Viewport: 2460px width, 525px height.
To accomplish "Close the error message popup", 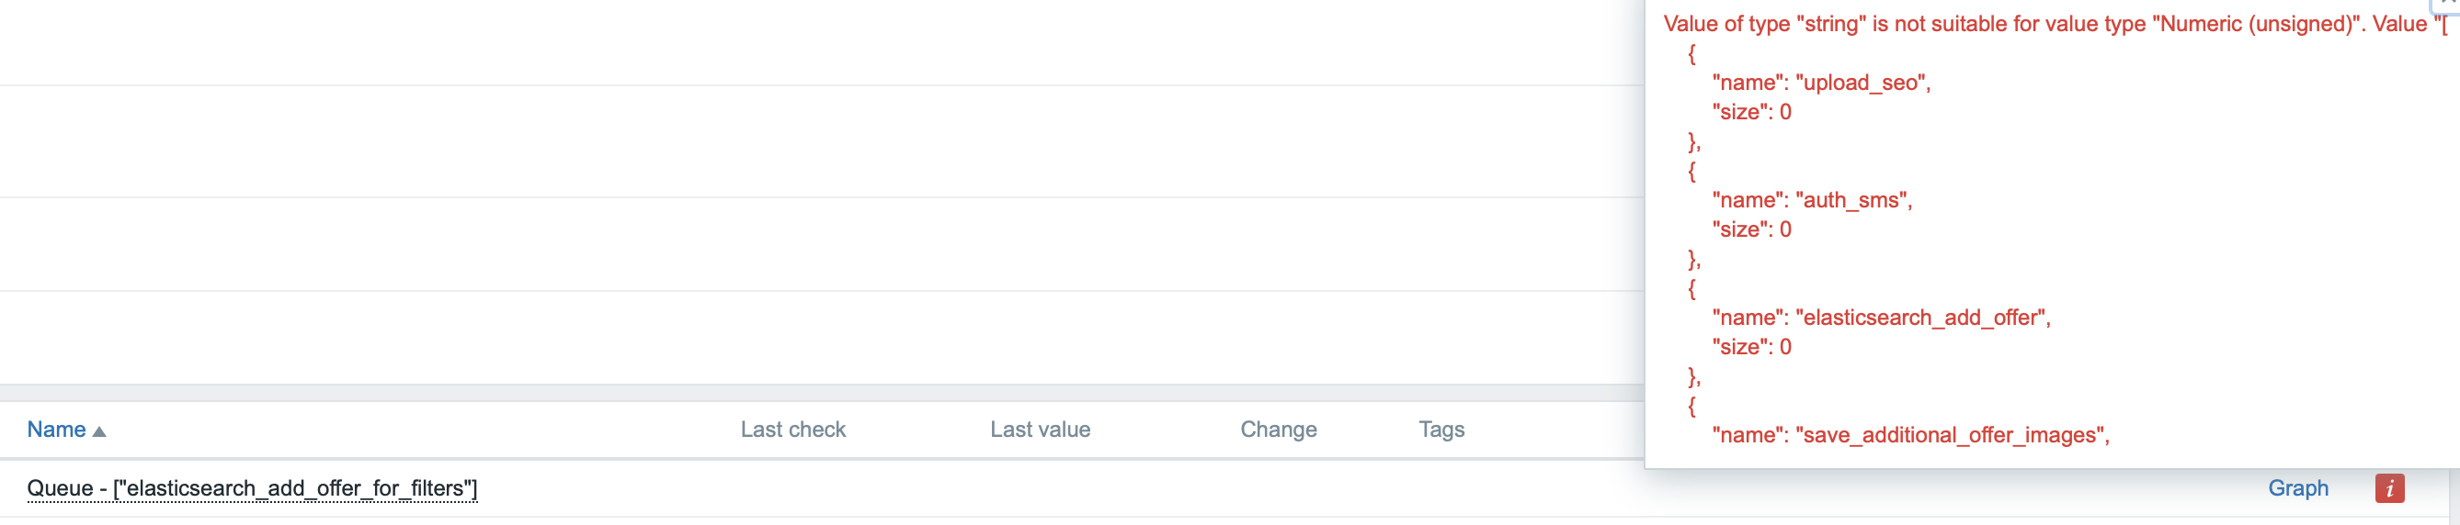I will tap(2449, 3).
